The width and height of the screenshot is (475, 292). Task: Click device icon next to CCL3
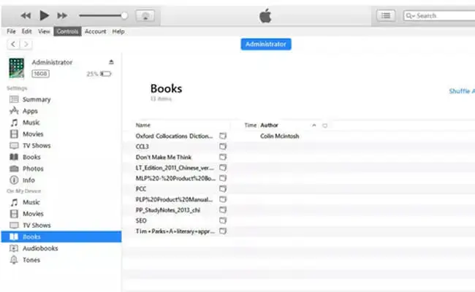pyautogui.click(x=223, y=147)
